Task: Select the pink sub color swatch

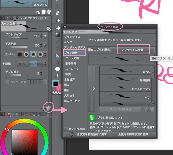Action: (59, 88)
